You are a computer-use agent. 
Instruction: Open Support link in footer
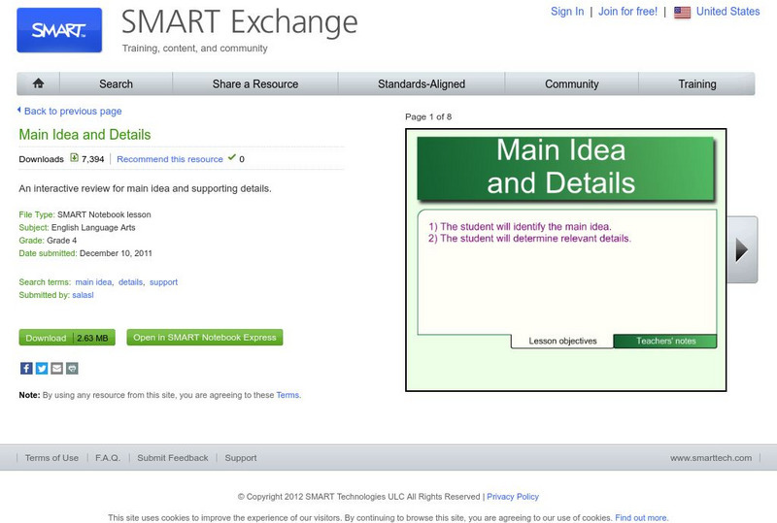coord(241,458)
